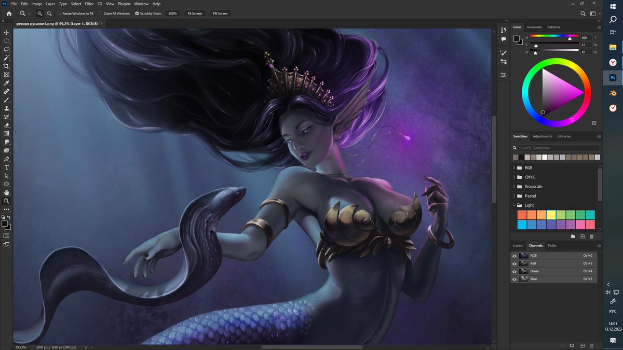This screenshot has height=350, width=623.
Task: Open the Filter menu
Action: (89, 4)
